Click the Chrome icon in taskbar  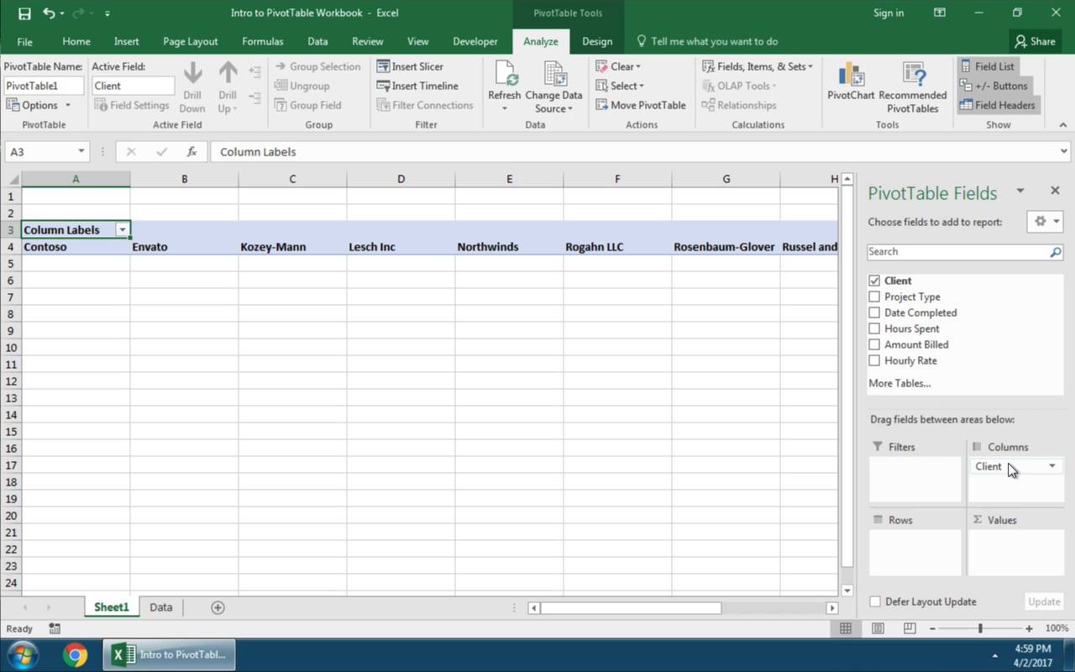click(75, 654)
